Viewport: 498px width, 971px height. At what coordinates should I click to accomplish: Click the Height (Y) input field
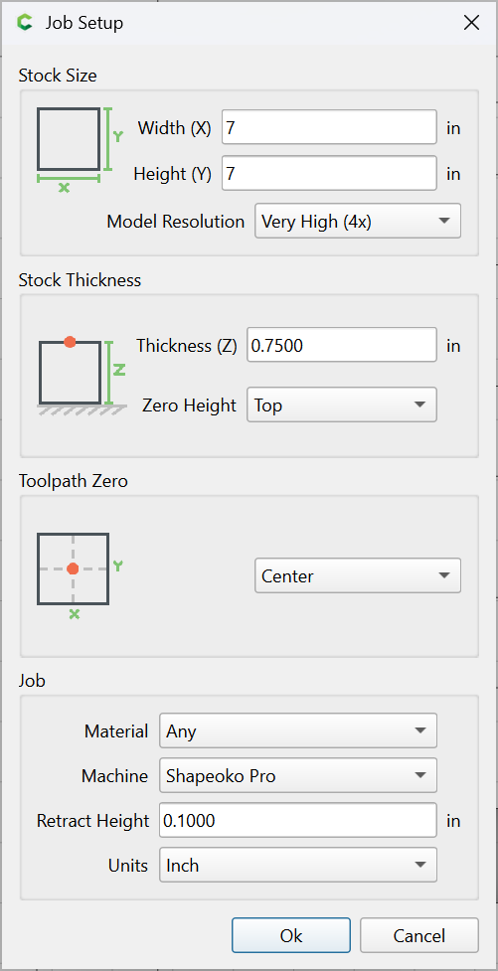coord(330,173)
